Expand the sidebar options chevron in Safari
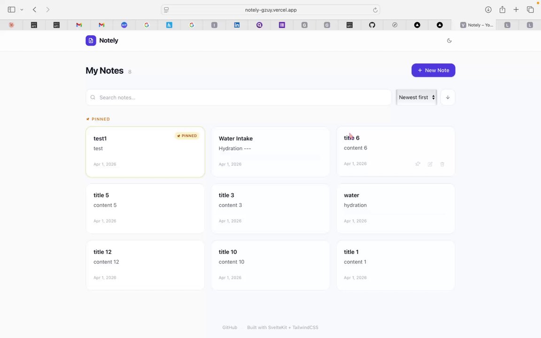The image size is (541, 338). tap(22, 9)
